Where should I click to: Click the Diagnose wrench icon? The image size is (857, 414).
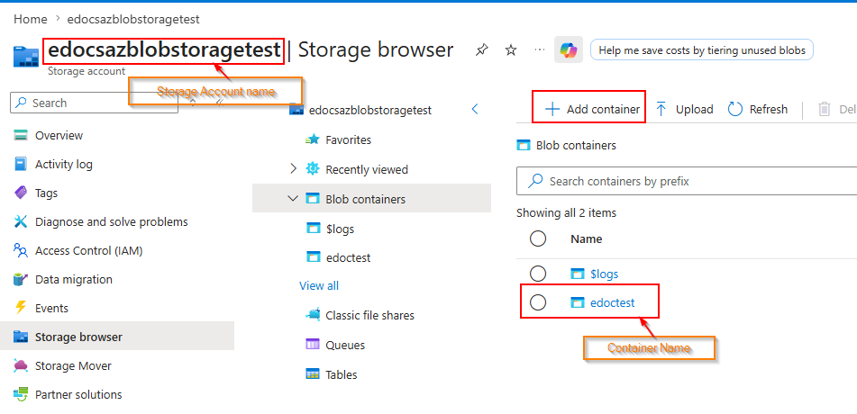[x=20, y=221]
